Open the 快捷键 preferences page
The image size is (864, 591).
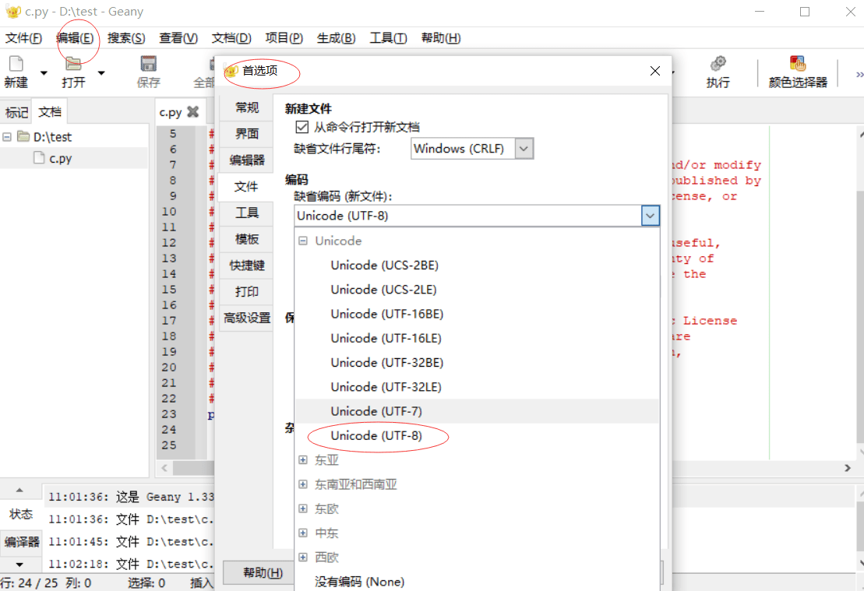coord(246,265)
